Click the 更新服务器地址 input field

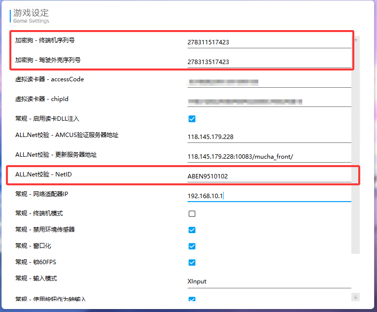point(269,157)
